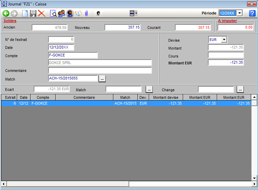Click the paperclip attachment icon
This screenshot has width=258, height=190.
tap(87, 13)
